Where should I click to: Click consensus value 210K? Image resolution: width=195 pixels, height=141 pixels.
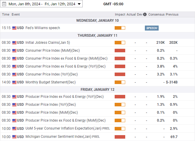tap(160, 43)
